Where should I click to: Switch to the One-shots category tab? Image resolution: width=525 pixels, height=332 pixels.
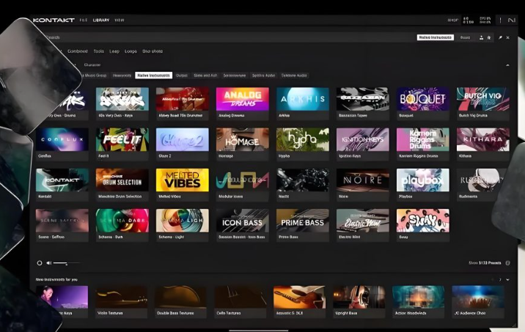153,51
